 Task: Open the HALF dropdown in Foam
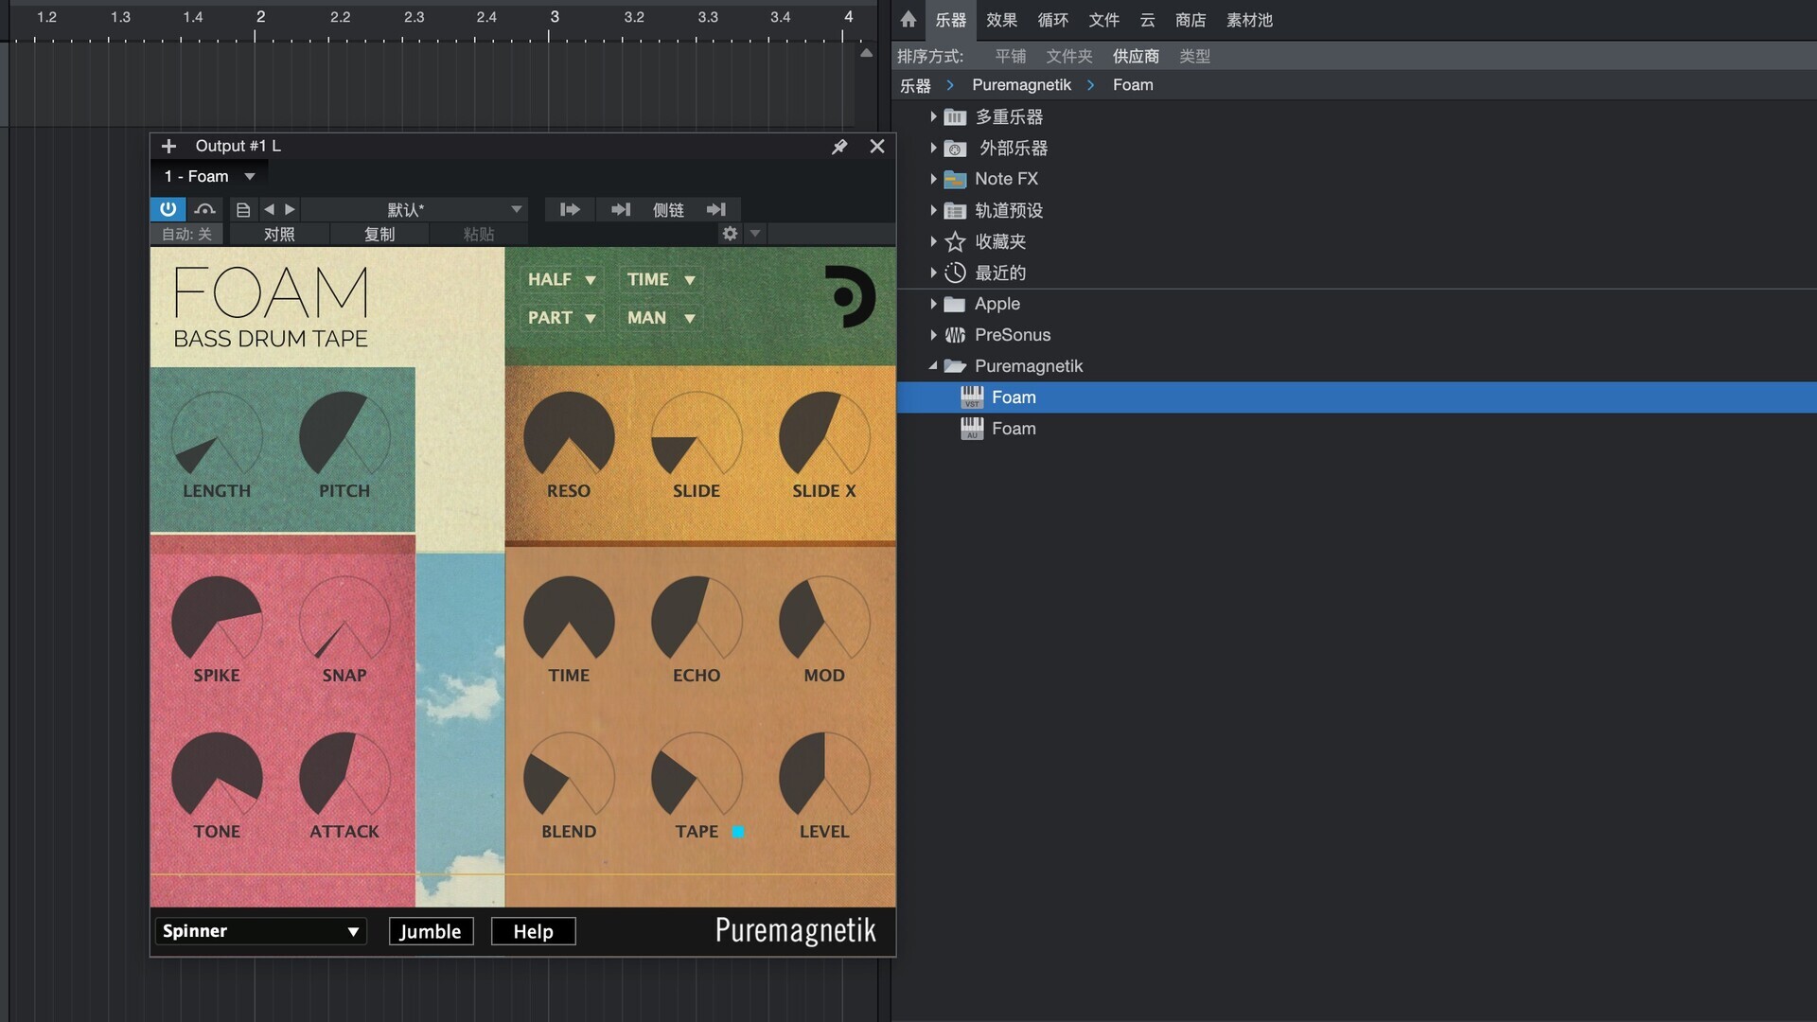561,279
